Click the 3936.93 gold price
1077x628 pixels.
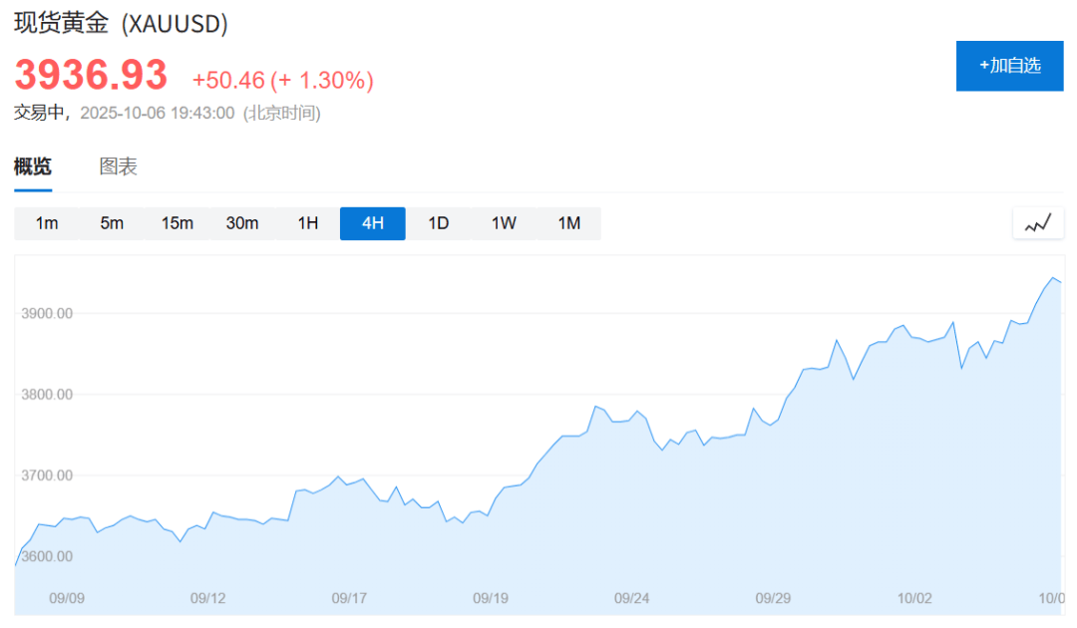point(91,77)
